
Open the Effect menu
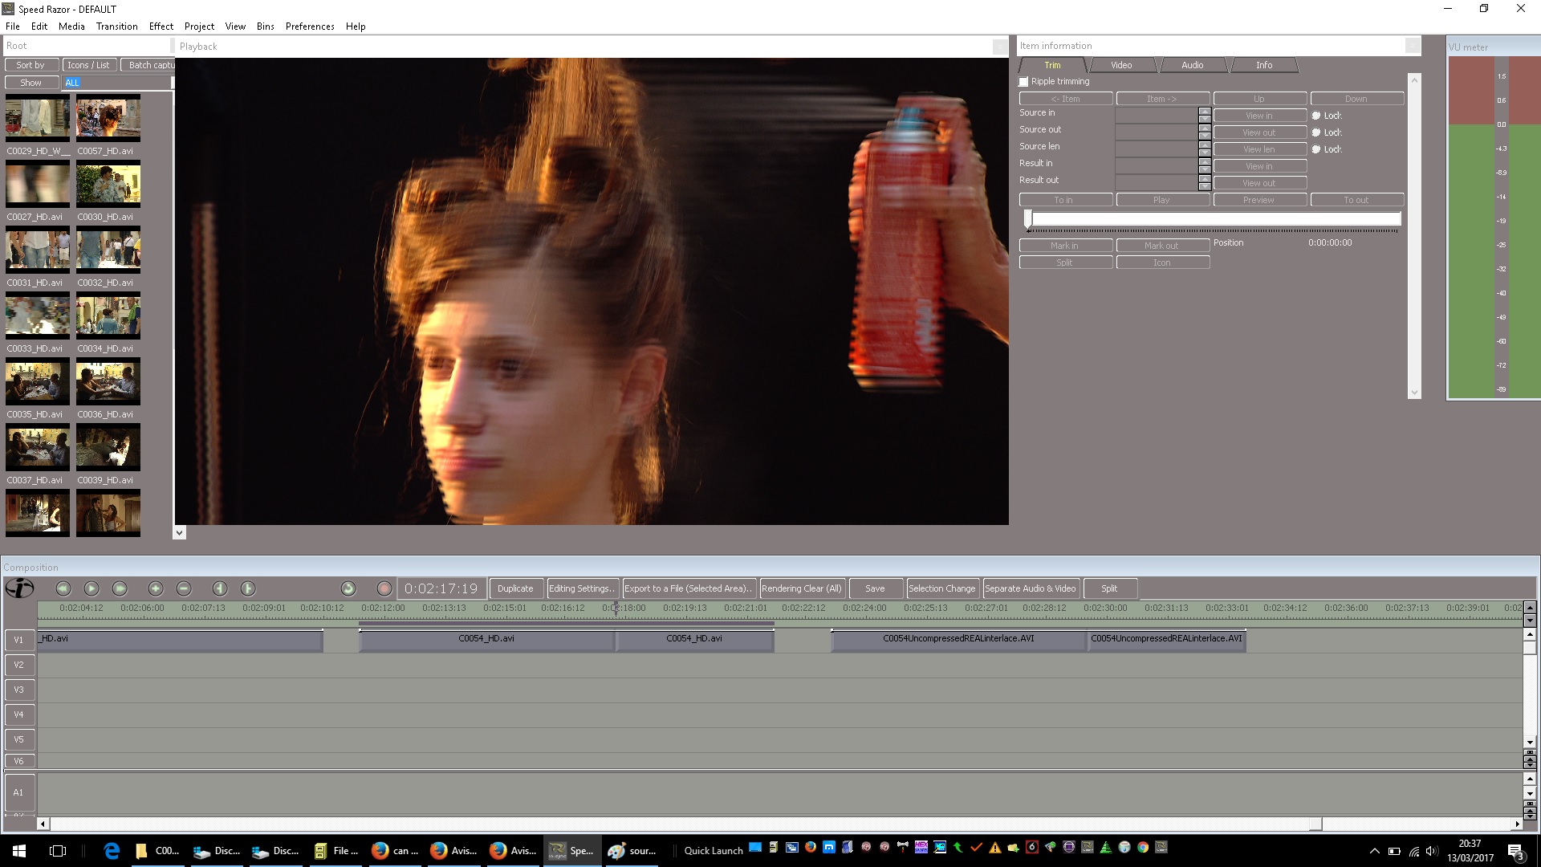[x=161, y=26]
